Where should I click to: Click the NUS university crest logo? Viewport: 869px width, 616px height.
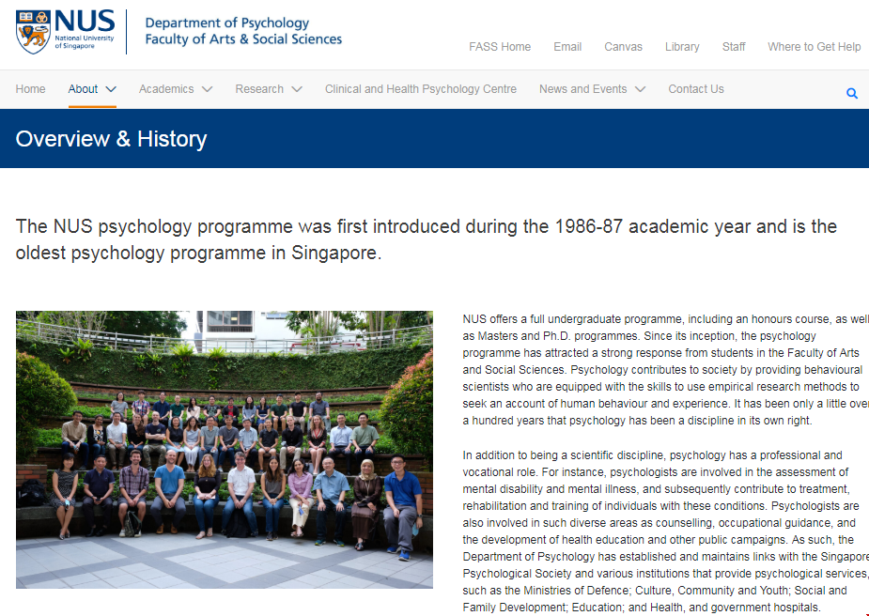click(33, 30)
